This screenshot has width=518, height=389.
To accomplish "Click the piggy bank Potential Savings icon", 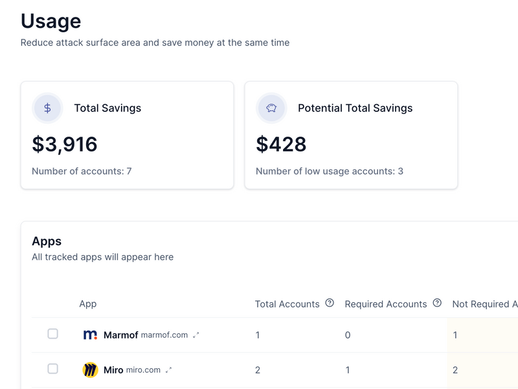I will click(271, 108).
